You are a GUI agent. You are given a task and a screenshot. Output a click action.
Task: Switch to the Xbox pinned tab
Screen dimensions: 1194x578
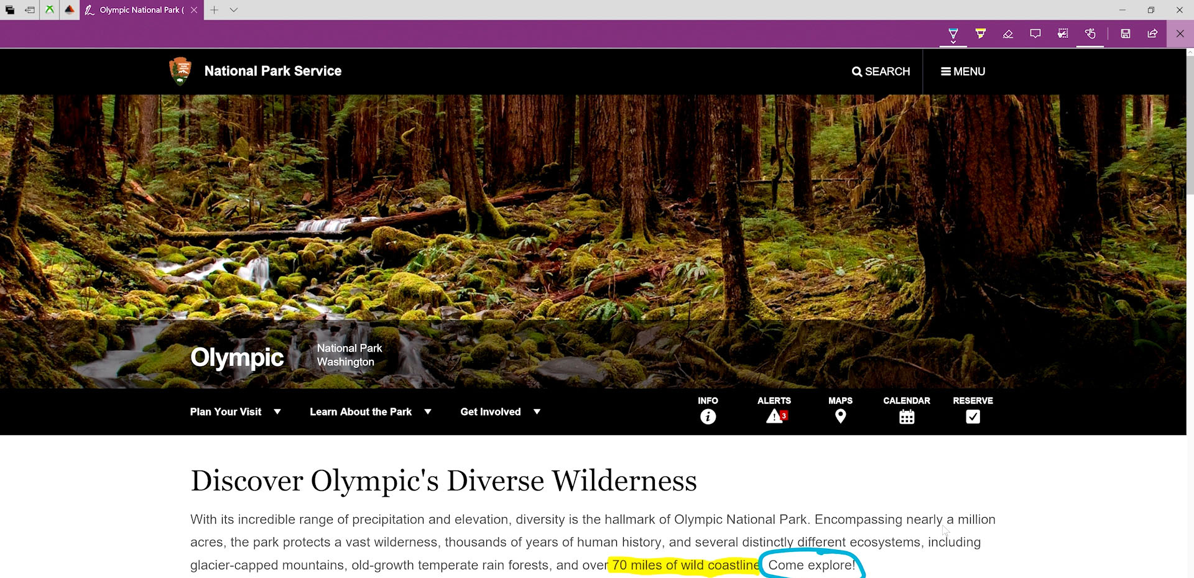pos(50,10)
